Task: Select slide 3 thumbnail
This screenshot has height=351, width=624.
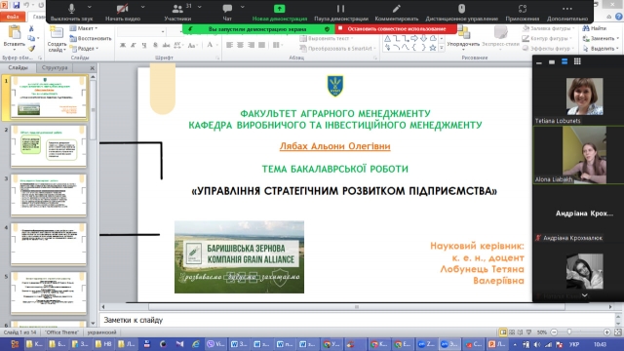Action: pos(48,195)
